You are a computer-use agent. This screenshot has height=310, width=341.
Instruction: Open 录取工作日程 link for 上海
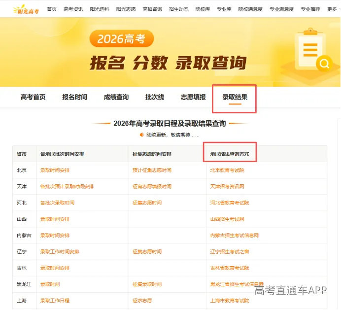55,301
